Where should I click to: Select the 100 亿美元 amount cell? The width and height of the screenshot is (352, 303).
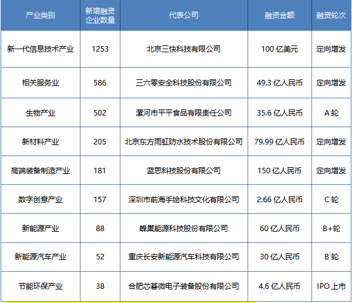coord(280,49)
